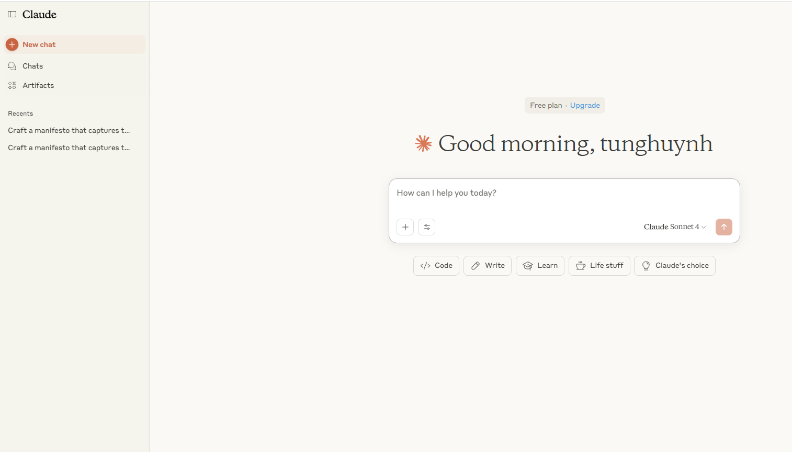792x452 pixels.
Task: Select the Life stuff suggestion chip
Action: pyautogui.click(x=599, y=266)
